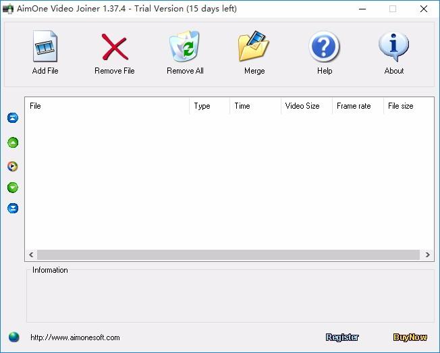
Task: Sort list by Video Size column header
Action: 306,106
